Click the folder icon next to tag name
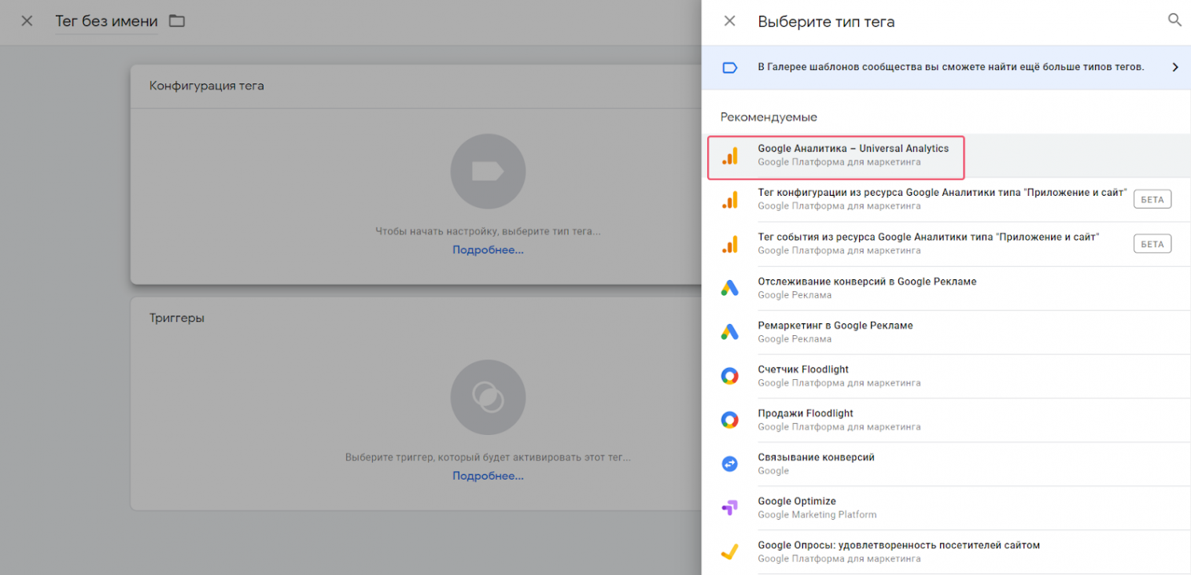The width and height of the screenshot is (1191, 575). (x=177, y=21)
